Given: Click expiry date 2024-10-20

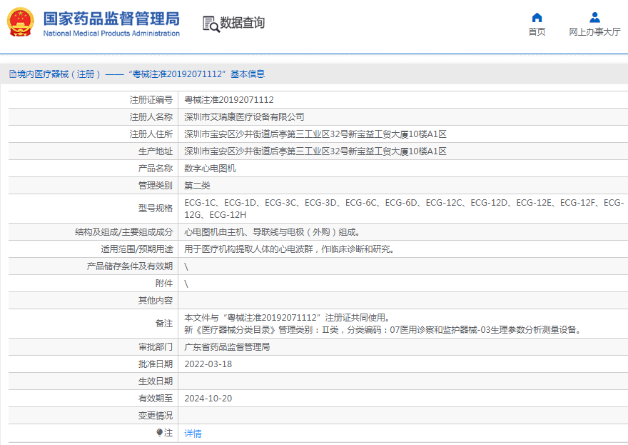Looking at the screenshot, I should click(x=208, y=399).
